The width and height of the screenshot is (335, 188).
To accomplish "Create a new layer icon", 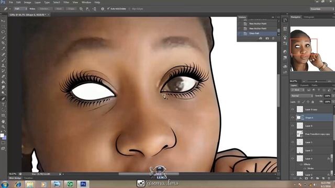I will (x=323, y=178).
